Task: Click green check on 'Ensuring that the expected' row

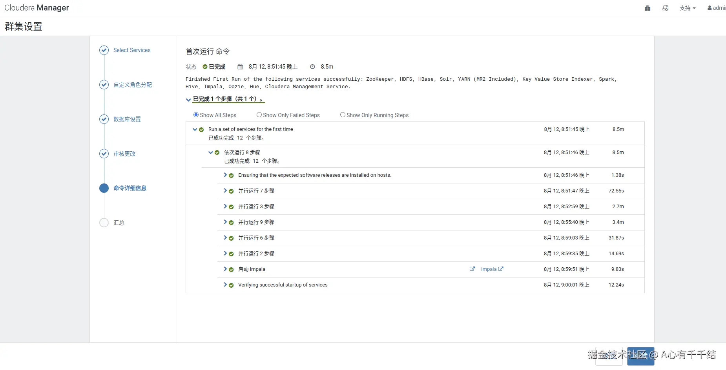Action: 231,176
